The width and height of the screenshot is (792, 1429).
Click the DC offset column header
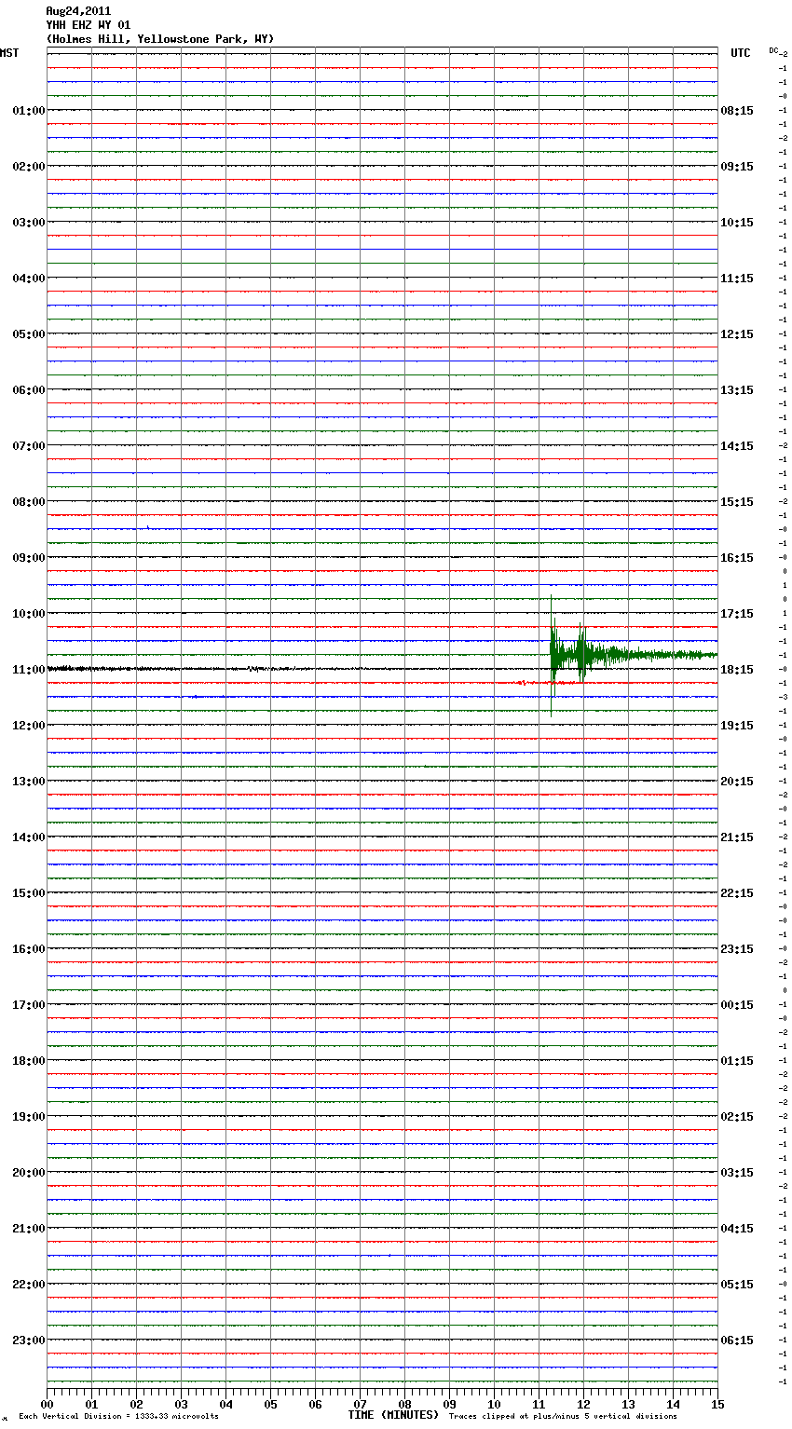pyautogui.click(x=775, y=50)
